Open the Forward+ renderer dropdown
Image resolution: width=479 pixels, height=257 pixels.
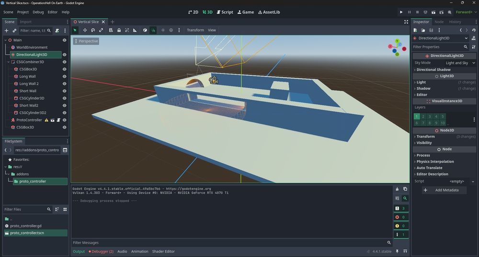tap(466, 12)
